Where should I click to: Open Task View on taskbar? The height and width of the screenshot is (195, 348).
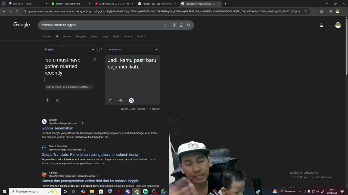coord(74,191)
